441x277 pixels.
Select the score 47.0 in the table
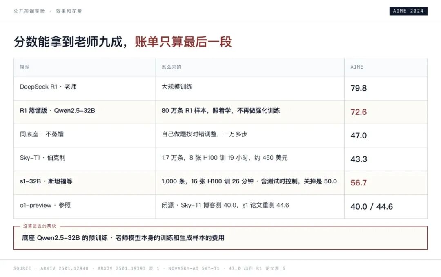point(359,136)
